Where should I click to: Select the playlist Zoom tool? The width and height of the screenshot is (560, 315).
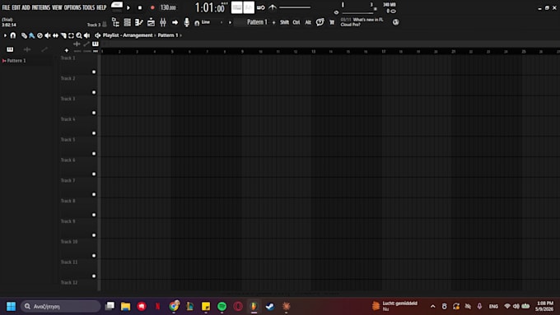(x=79, y=35)
